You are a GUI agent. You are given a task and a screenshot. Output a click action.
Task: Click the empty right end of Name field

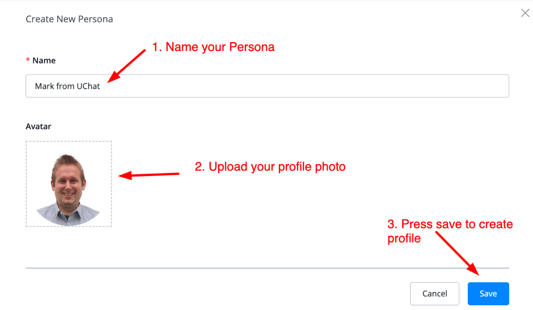[469, 86]
